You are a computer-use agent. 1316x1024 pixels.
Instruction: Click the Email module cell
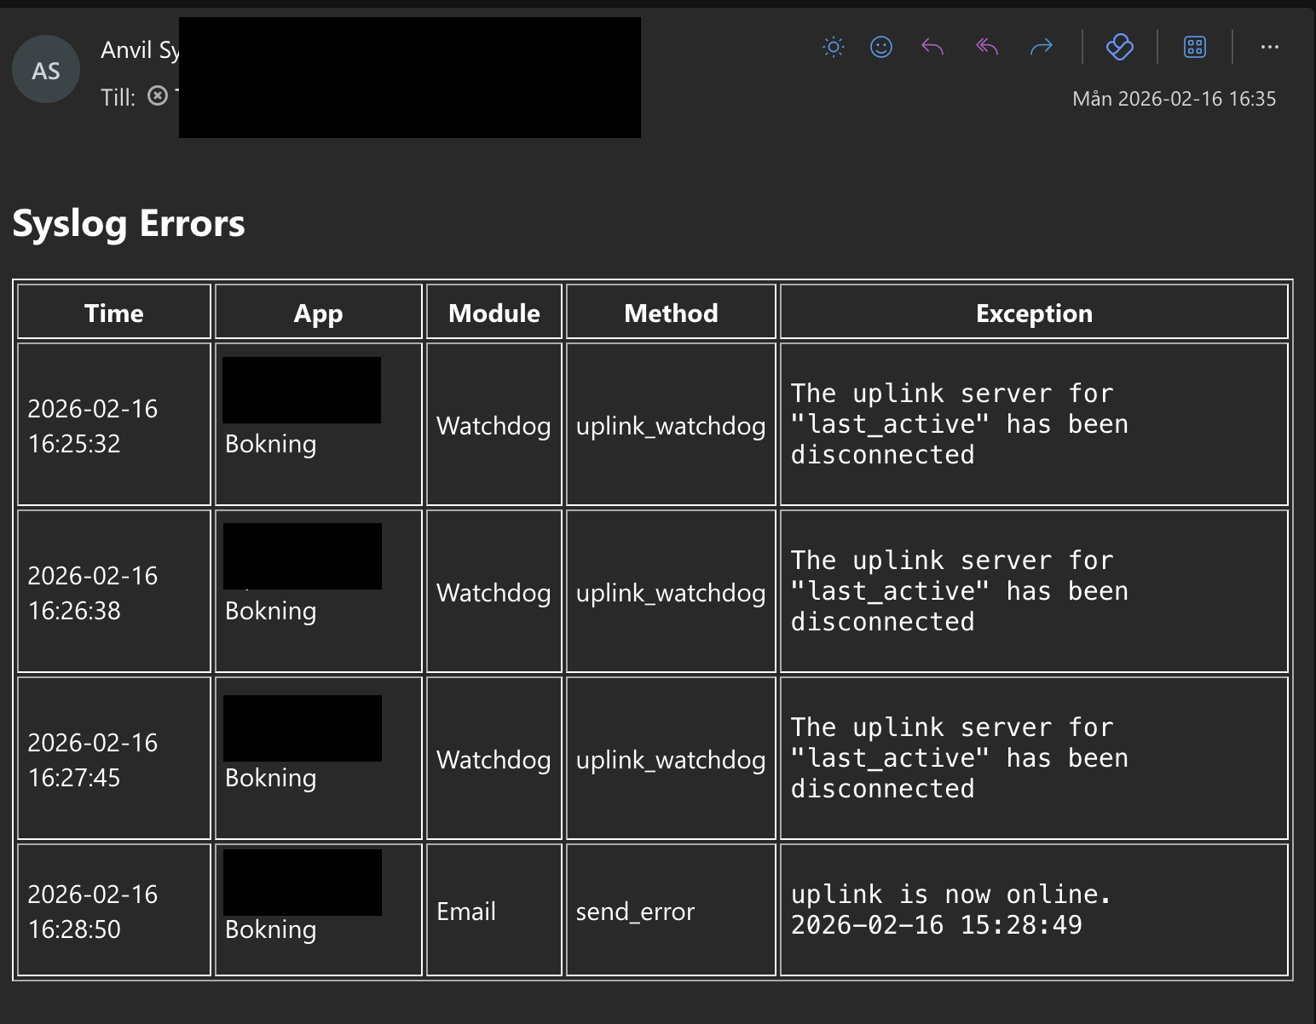(x=466, y=912)
